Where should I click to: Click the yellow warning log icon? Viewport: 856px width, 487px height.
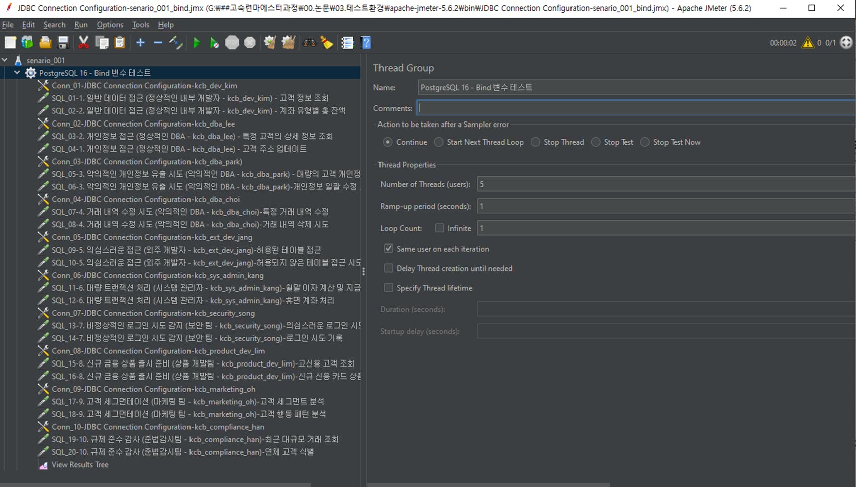click(x=807, y=43)
